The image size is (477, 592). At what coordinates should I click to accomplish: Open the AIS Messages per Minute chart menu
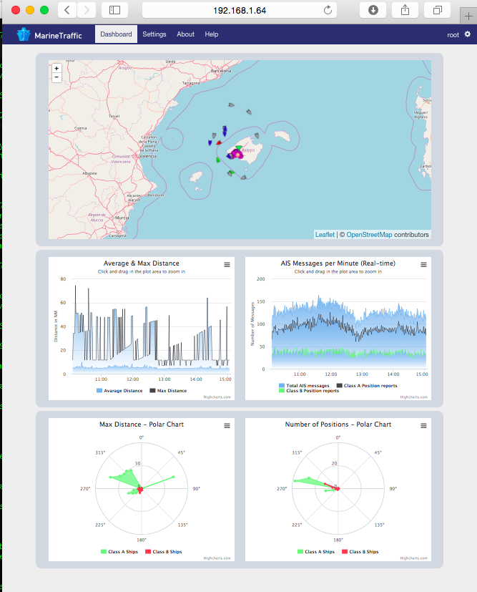pyautogui.click(x=423, y=265)
